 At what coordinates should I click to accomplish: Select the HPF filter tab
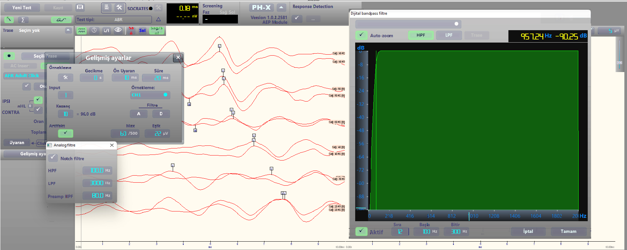pos(421,35)
